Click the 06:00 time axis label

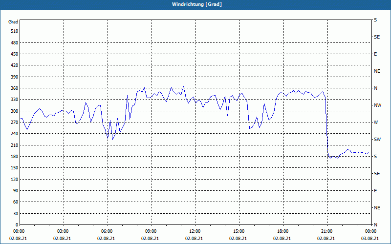click(x=106, y=231)
